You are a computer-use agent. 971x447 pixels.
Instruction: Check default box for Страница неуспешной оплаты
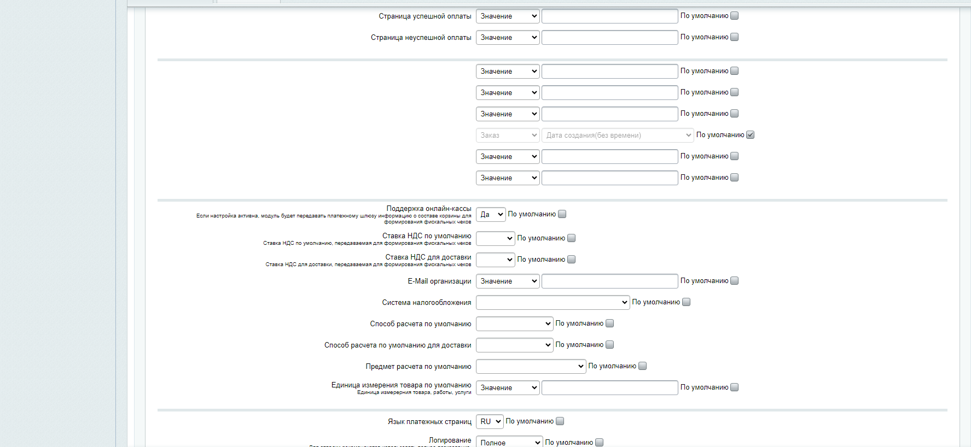(x=735, y=37)
